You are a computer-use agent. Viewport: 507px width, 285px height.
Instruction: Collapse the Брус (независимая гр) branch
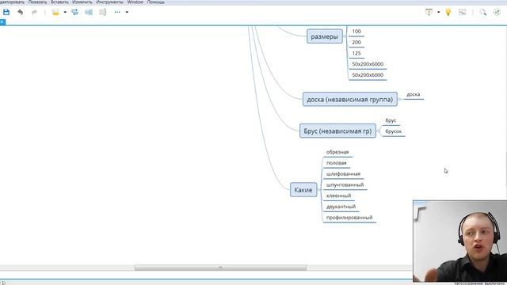[x=379, y=131]
